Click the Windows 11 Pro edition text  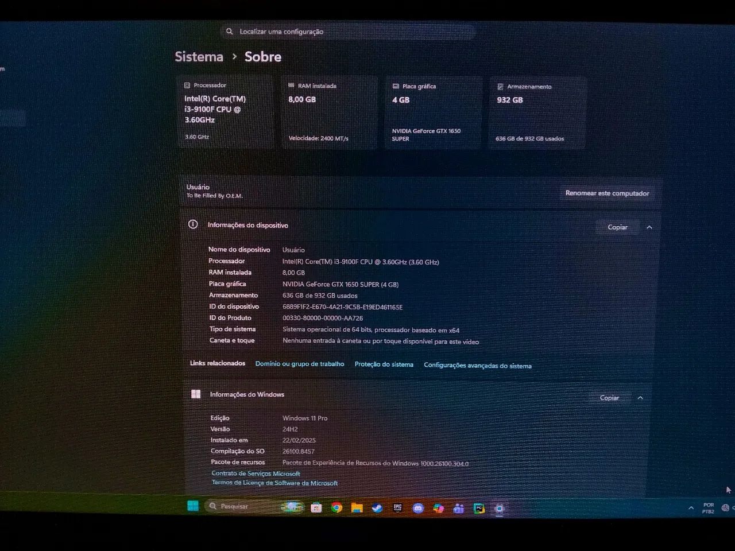[x=305, y=418]
